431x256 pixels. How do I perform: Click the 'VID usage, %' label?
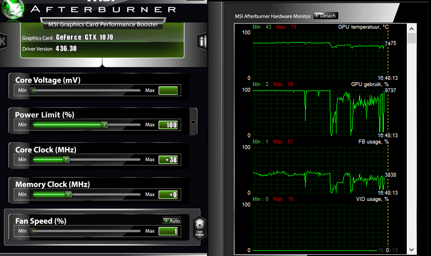[372, 199]
